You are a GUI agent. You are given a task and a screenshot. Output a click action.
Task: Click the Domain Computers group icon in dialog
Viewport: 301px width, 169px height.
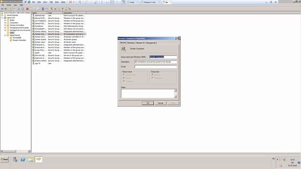click(x=123, y=49)
